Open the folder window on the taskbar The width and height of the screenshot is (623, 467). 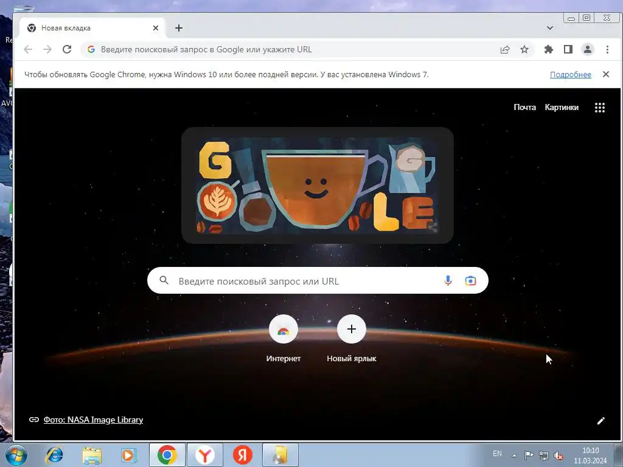280,455
